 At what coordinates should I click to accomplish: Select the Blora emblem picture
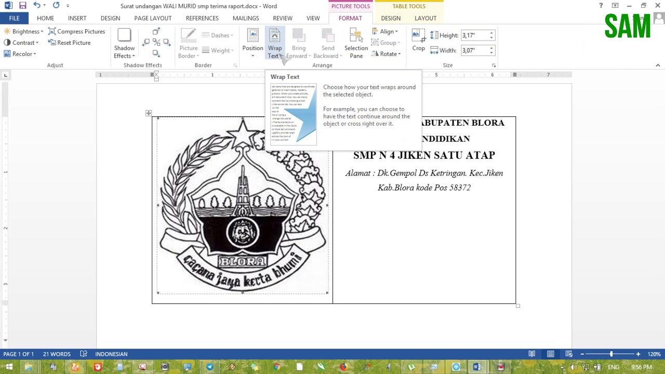tap(243, 205)
